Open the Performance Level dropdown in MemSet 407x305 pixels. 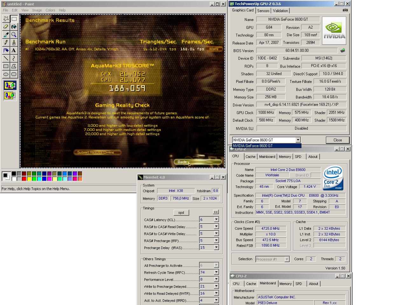tap(216, 279)
